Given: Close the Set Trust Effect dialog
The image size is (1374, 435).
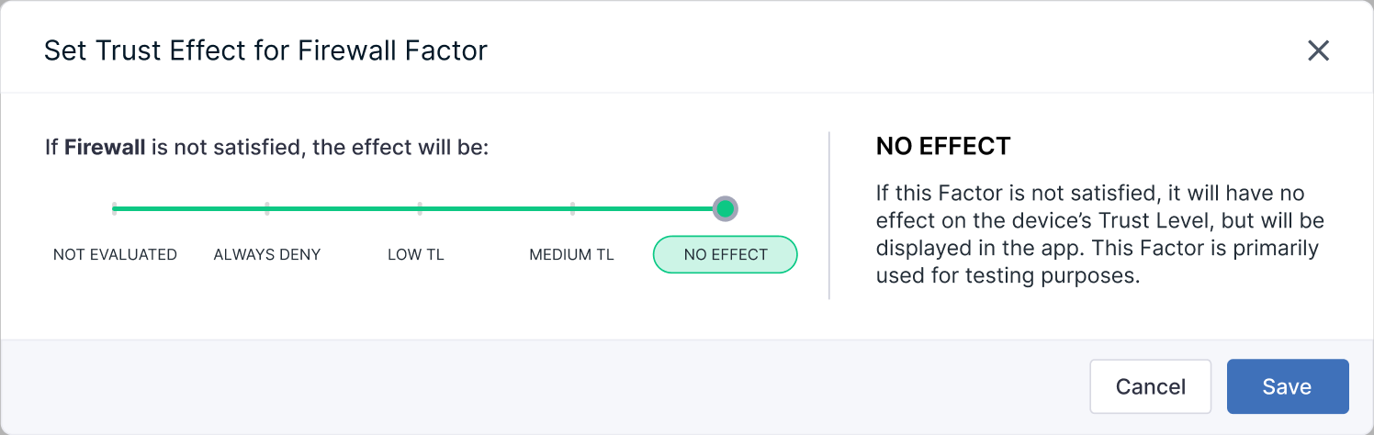Looking at the screenshot, I should 1318,50.
